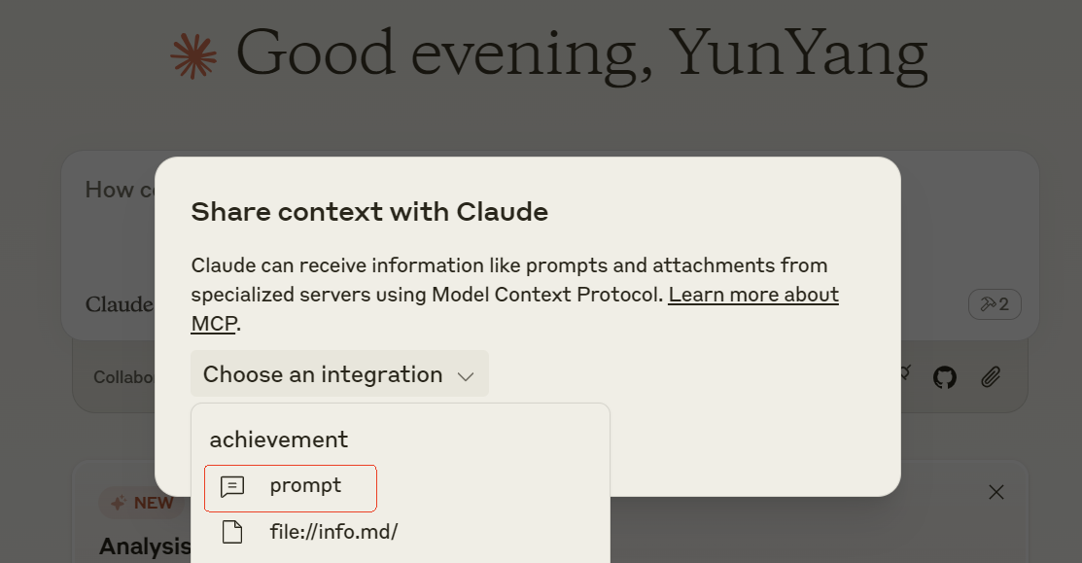Click the achievement integration header

click(x=279, y=440)
